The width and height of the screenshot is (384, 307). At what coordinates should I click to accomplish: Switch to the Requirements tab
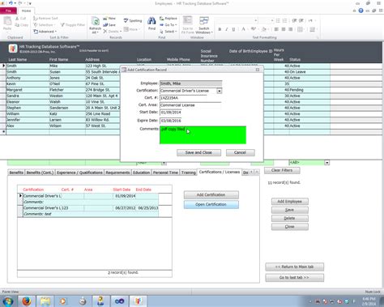coord(117,173)
